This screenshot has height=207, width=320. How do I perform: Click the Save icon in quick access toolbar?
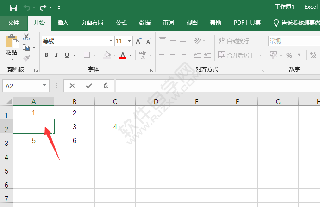coord(13,8)
